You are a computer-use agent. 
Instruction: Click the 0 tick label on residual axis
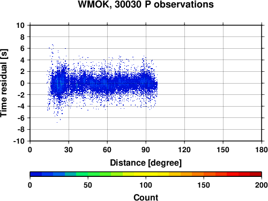tap(23, 83)
